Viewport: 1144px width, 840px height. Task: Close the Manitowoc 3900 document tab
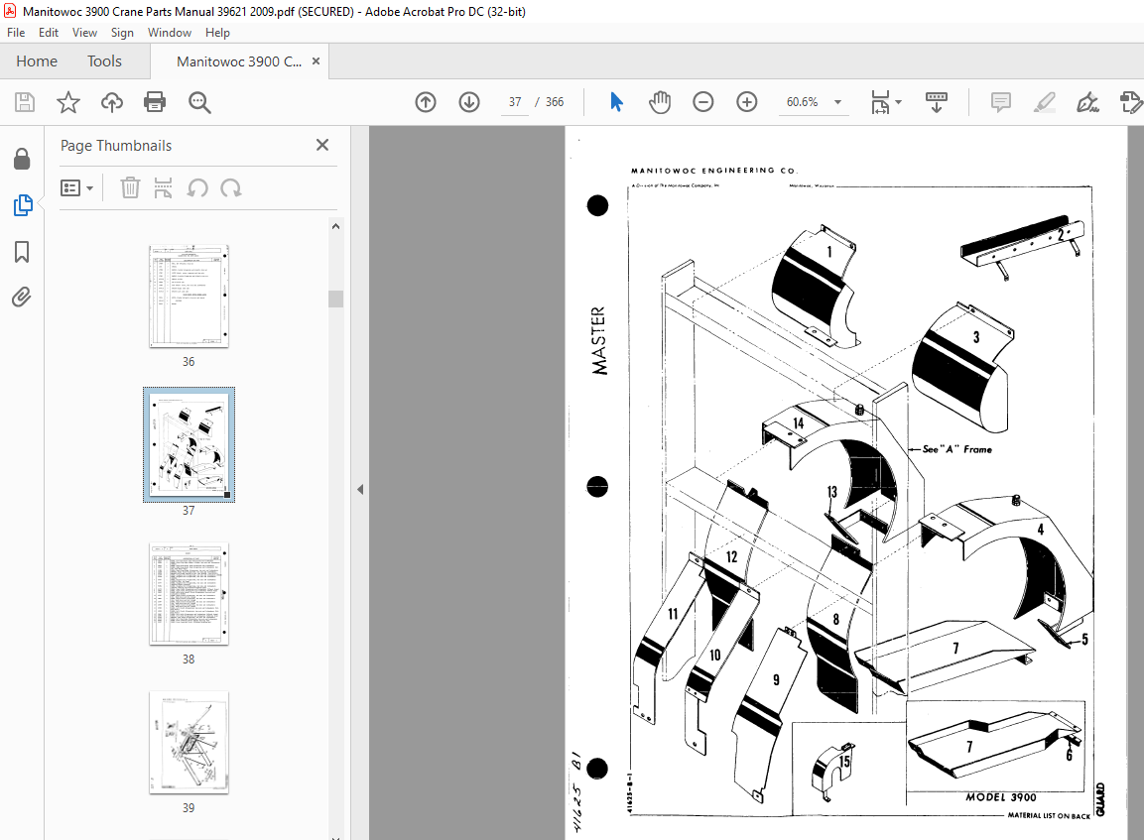[x=316, y=61]
